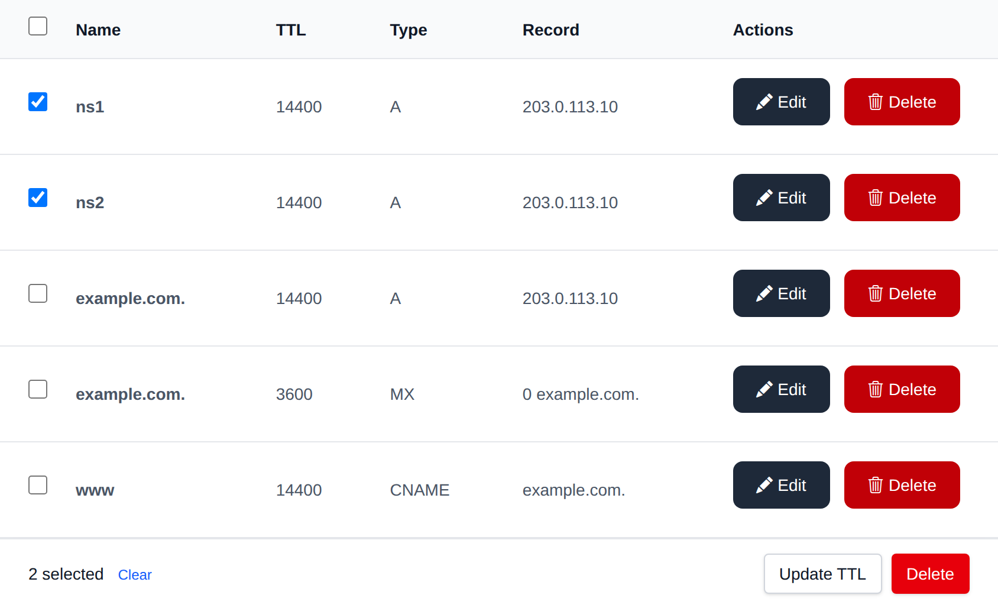The height and width of the screenshot is (608, 998).
Task: Click the Name column header
Action: (x=98, y=30)
